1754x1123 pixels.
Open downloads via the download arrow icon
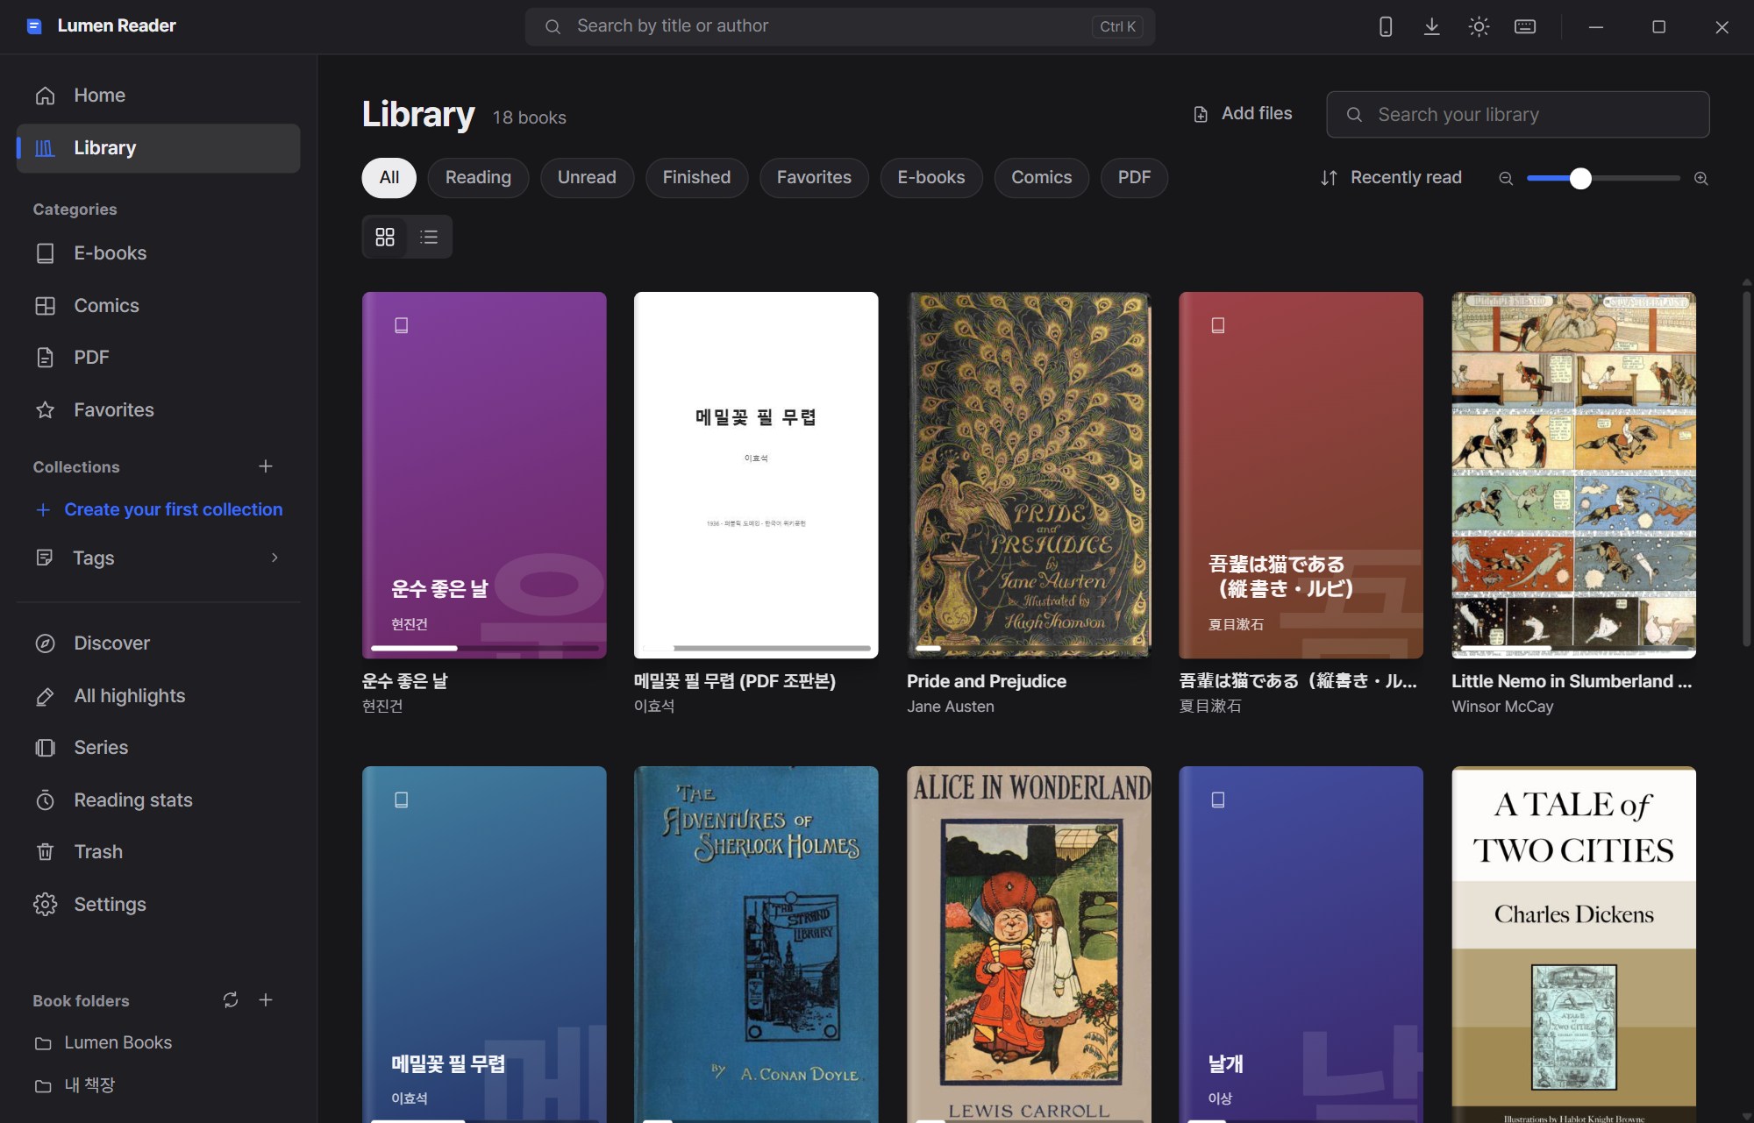[1432, 26]
